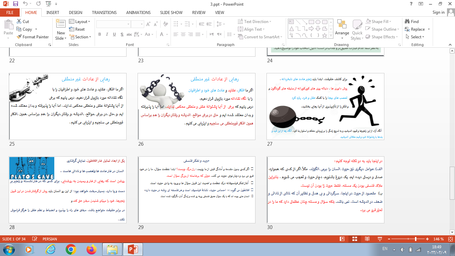Click the Save icon in quick access toolbar

(16, 4)
